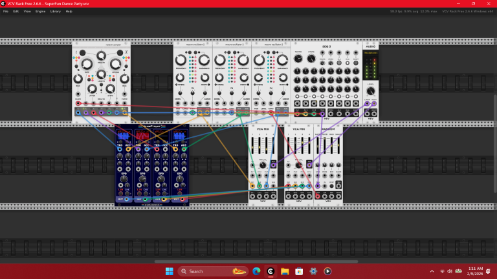This screenshot has height=279, width=497.
Task: Click RANDOM module STEP red output jack
Action: click(318, 196)
